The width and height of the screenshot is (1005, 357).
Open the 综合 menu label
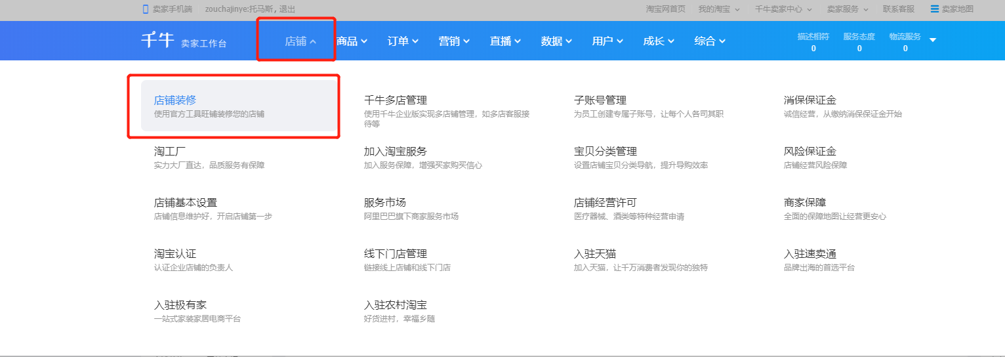pyautogui.click(x=705, y=41)
